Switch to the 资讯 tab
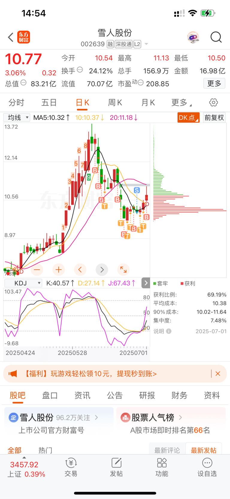 click(x=82, y=395)
